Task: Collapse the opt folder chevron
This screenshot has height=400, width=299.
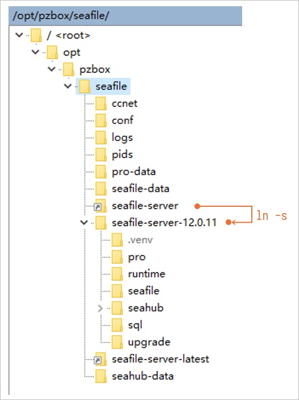Action: [x=35, y=52]
